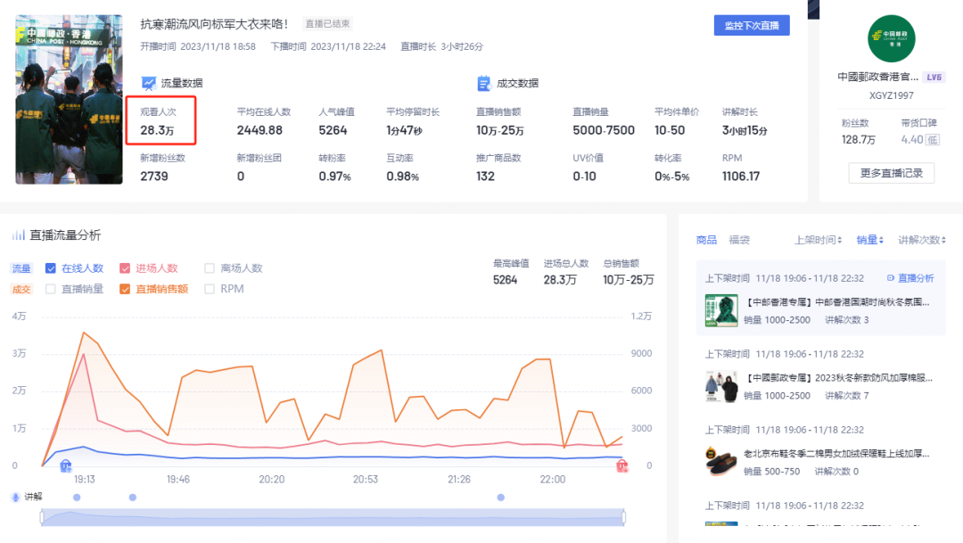Click the 粉丝数 value 128.7万
Viewport: 963px width, 543px height.
[858, 139]
